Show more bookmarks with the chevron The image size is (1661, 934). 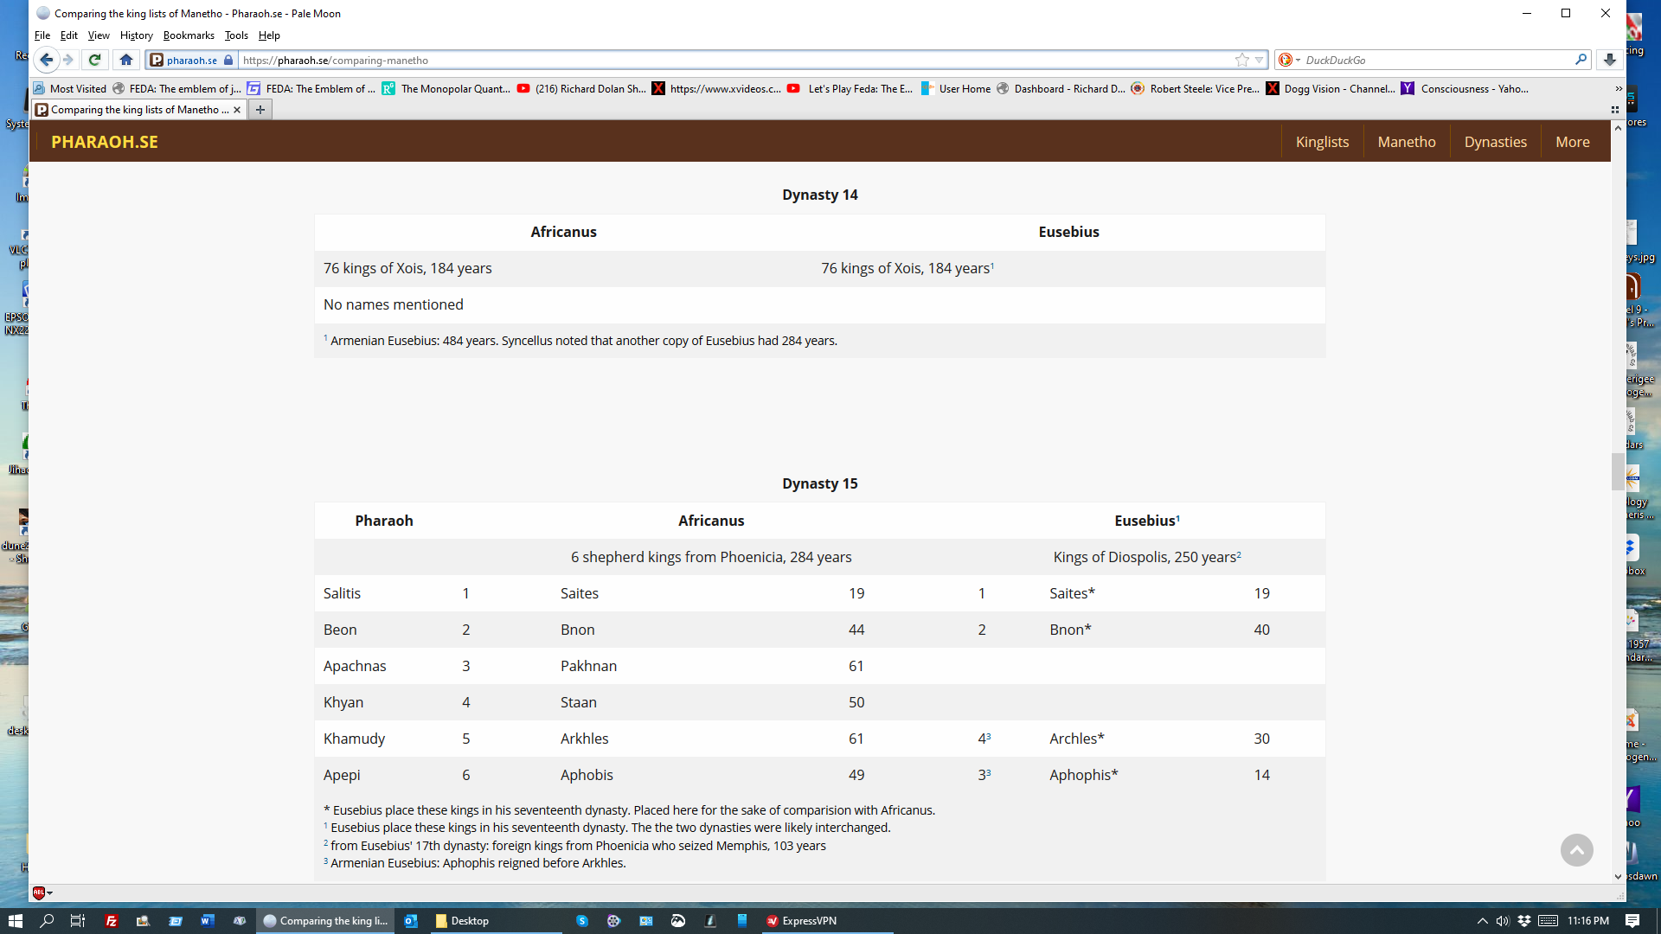pyautogui.click(x=1618, y=88)
